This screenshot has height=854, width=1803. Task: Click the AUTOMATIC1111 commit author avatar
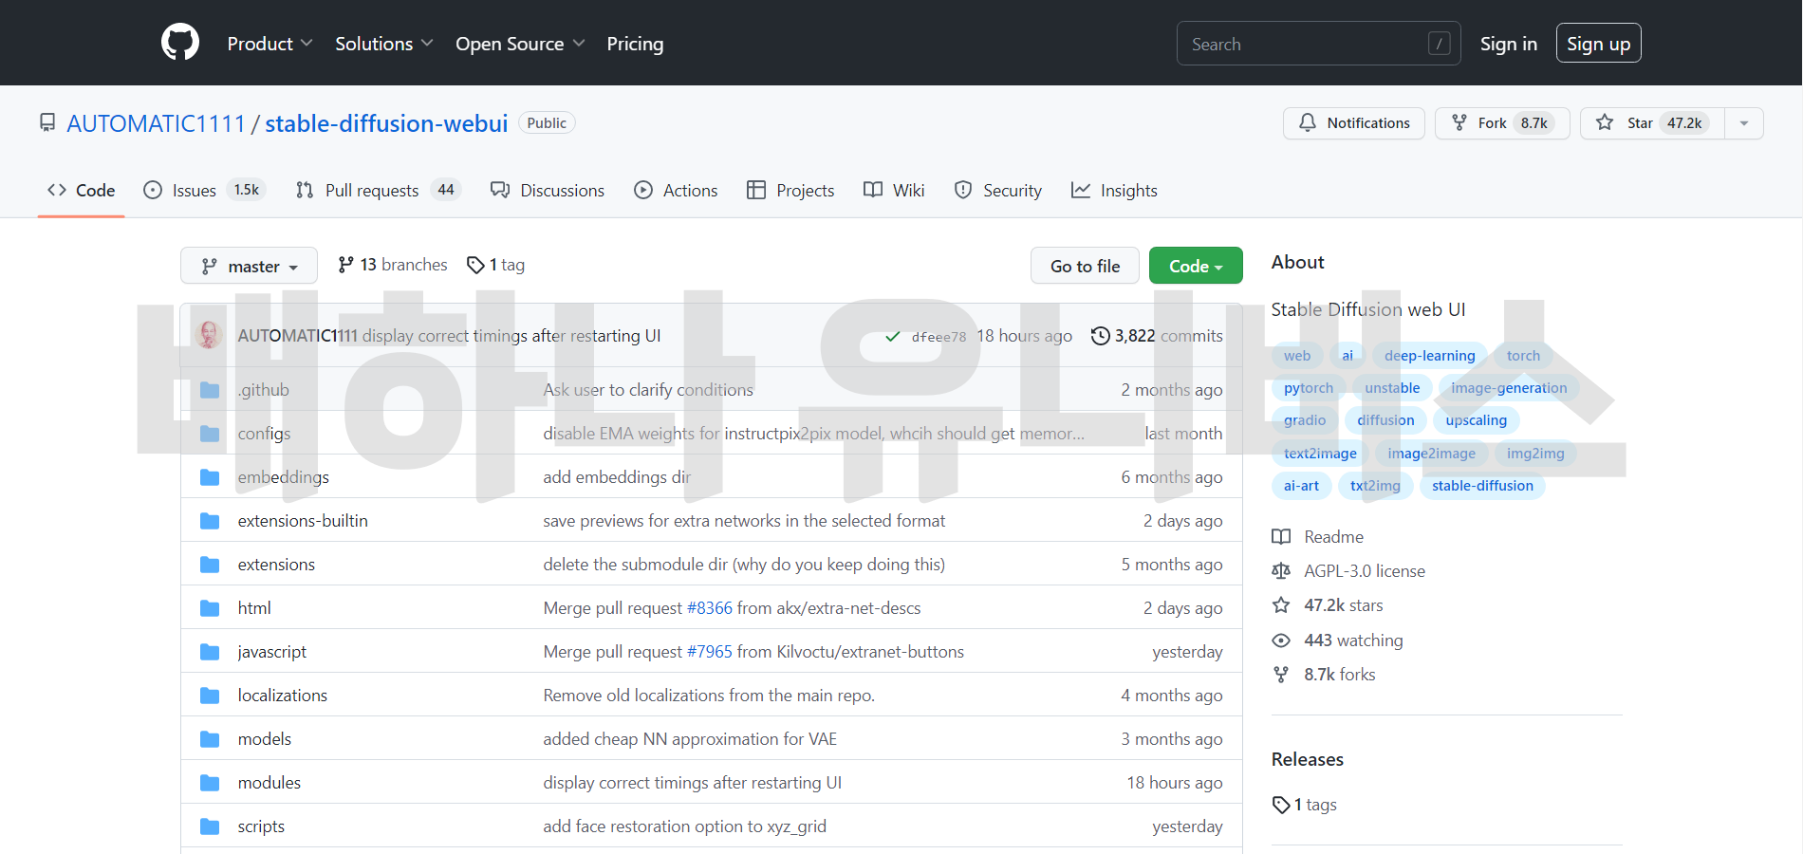[x=209, y=335]
